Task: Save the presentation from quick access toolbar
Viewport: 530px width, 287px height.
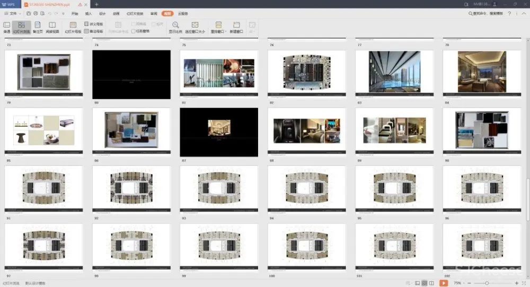Action: click(x=29, y=14)
